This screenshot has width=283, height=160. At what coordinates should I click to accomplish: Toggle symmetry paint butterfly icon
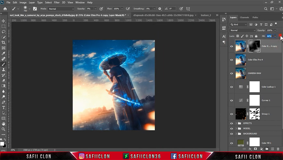pyautogui.click(x=188, y=9)
